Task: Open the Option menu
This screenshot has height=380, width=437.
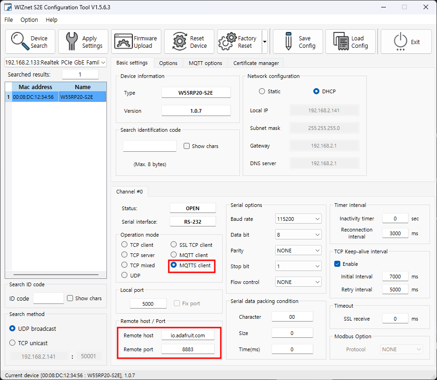Action: pyautogui.click(x=29, y=20)
